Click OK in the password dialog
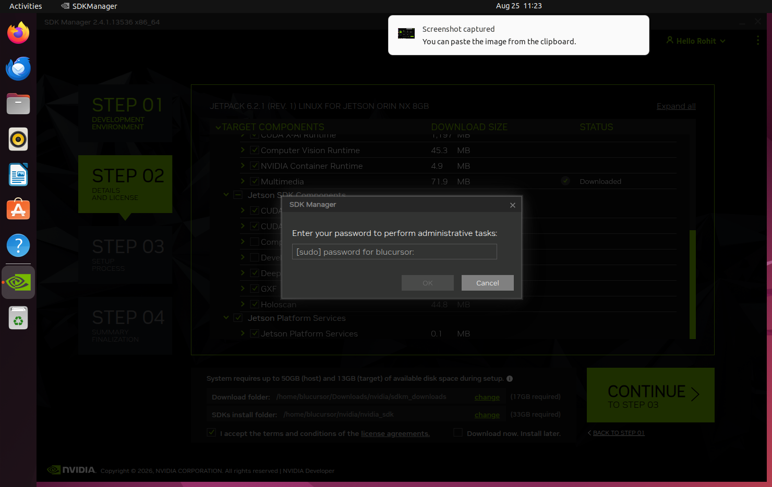This screenshot has width=772, height=487. coord(428,283)
